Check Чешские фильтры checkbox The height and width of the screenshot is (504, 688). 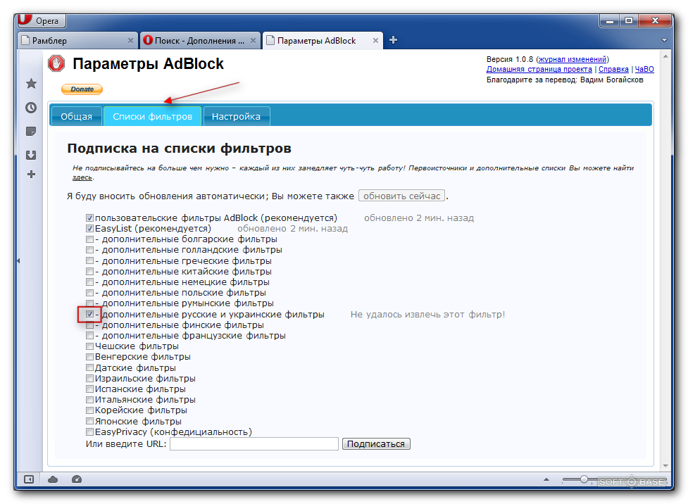pyautogui.click(x=89, y=346)
